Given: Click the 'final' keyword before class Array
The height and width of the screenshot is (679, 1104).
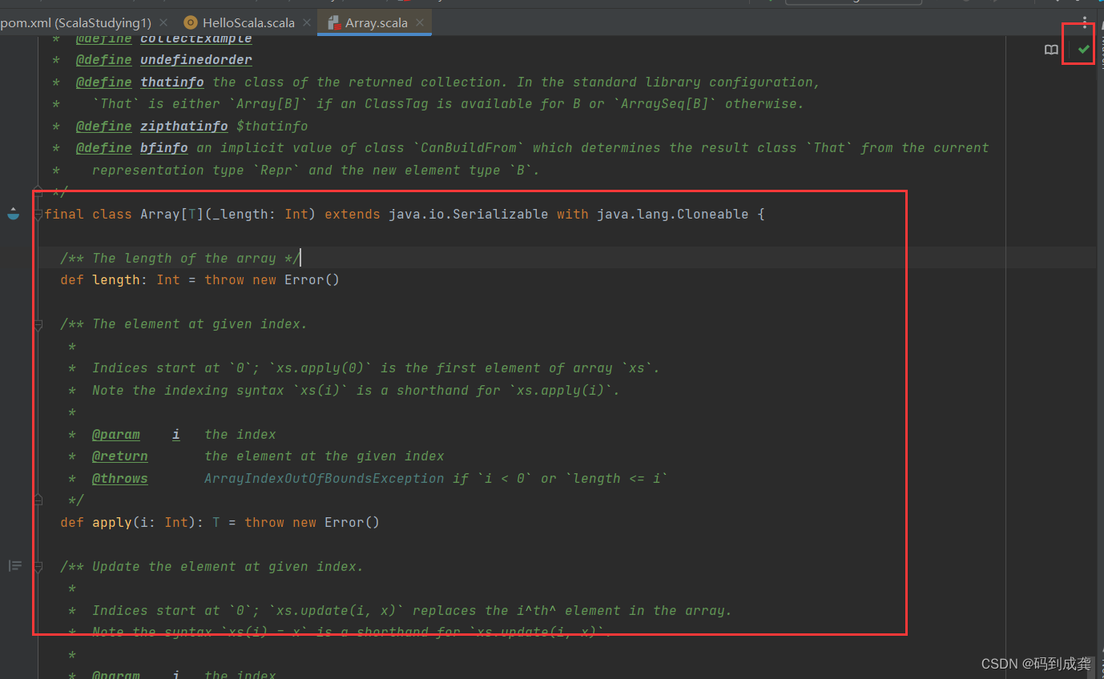Looking at the screenshot, I should [64, 214].
